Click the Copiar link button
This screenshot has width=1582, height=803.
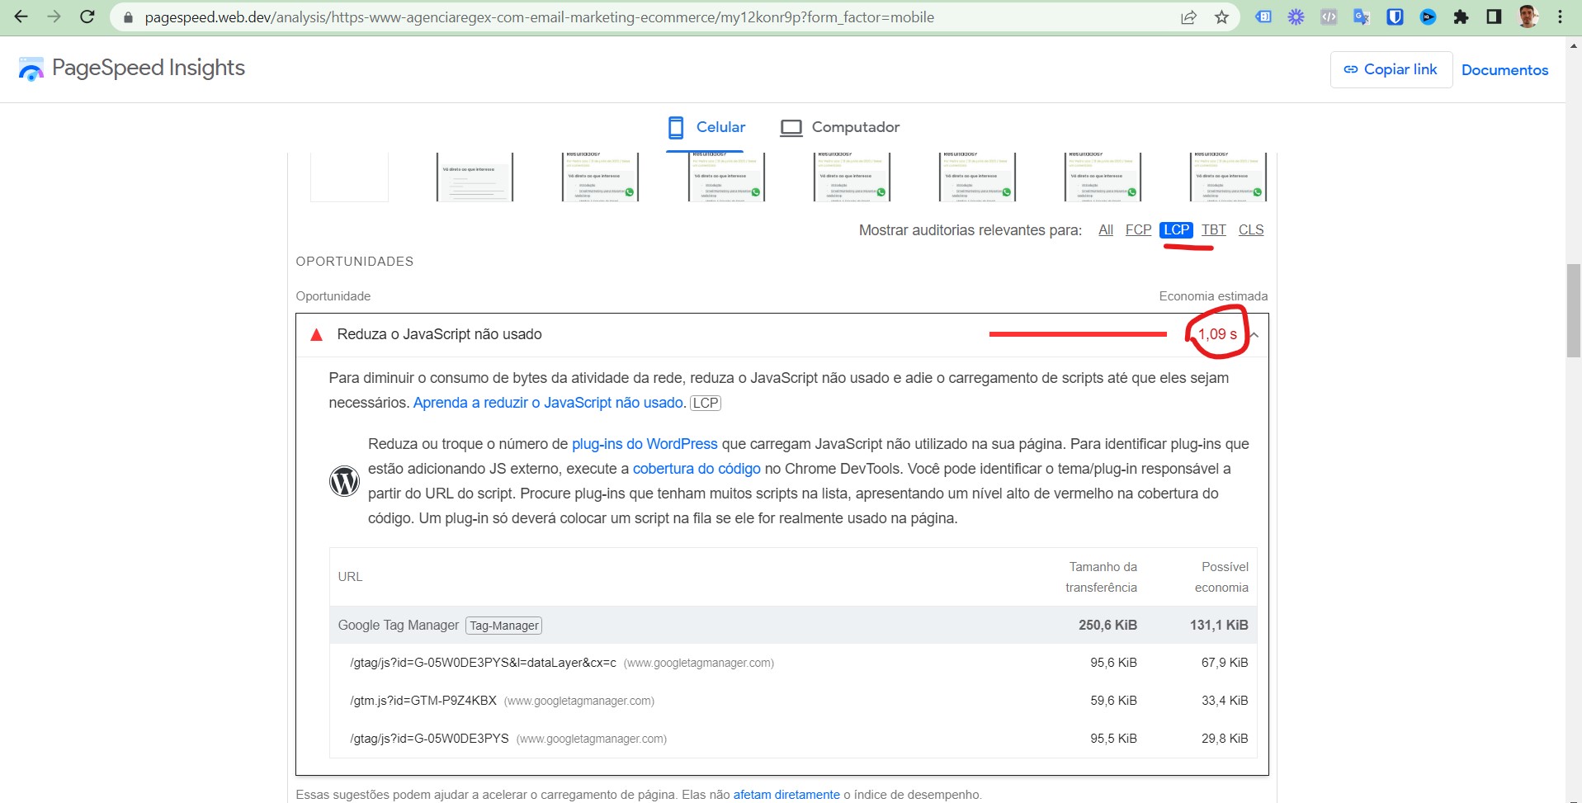[1391, 69]
